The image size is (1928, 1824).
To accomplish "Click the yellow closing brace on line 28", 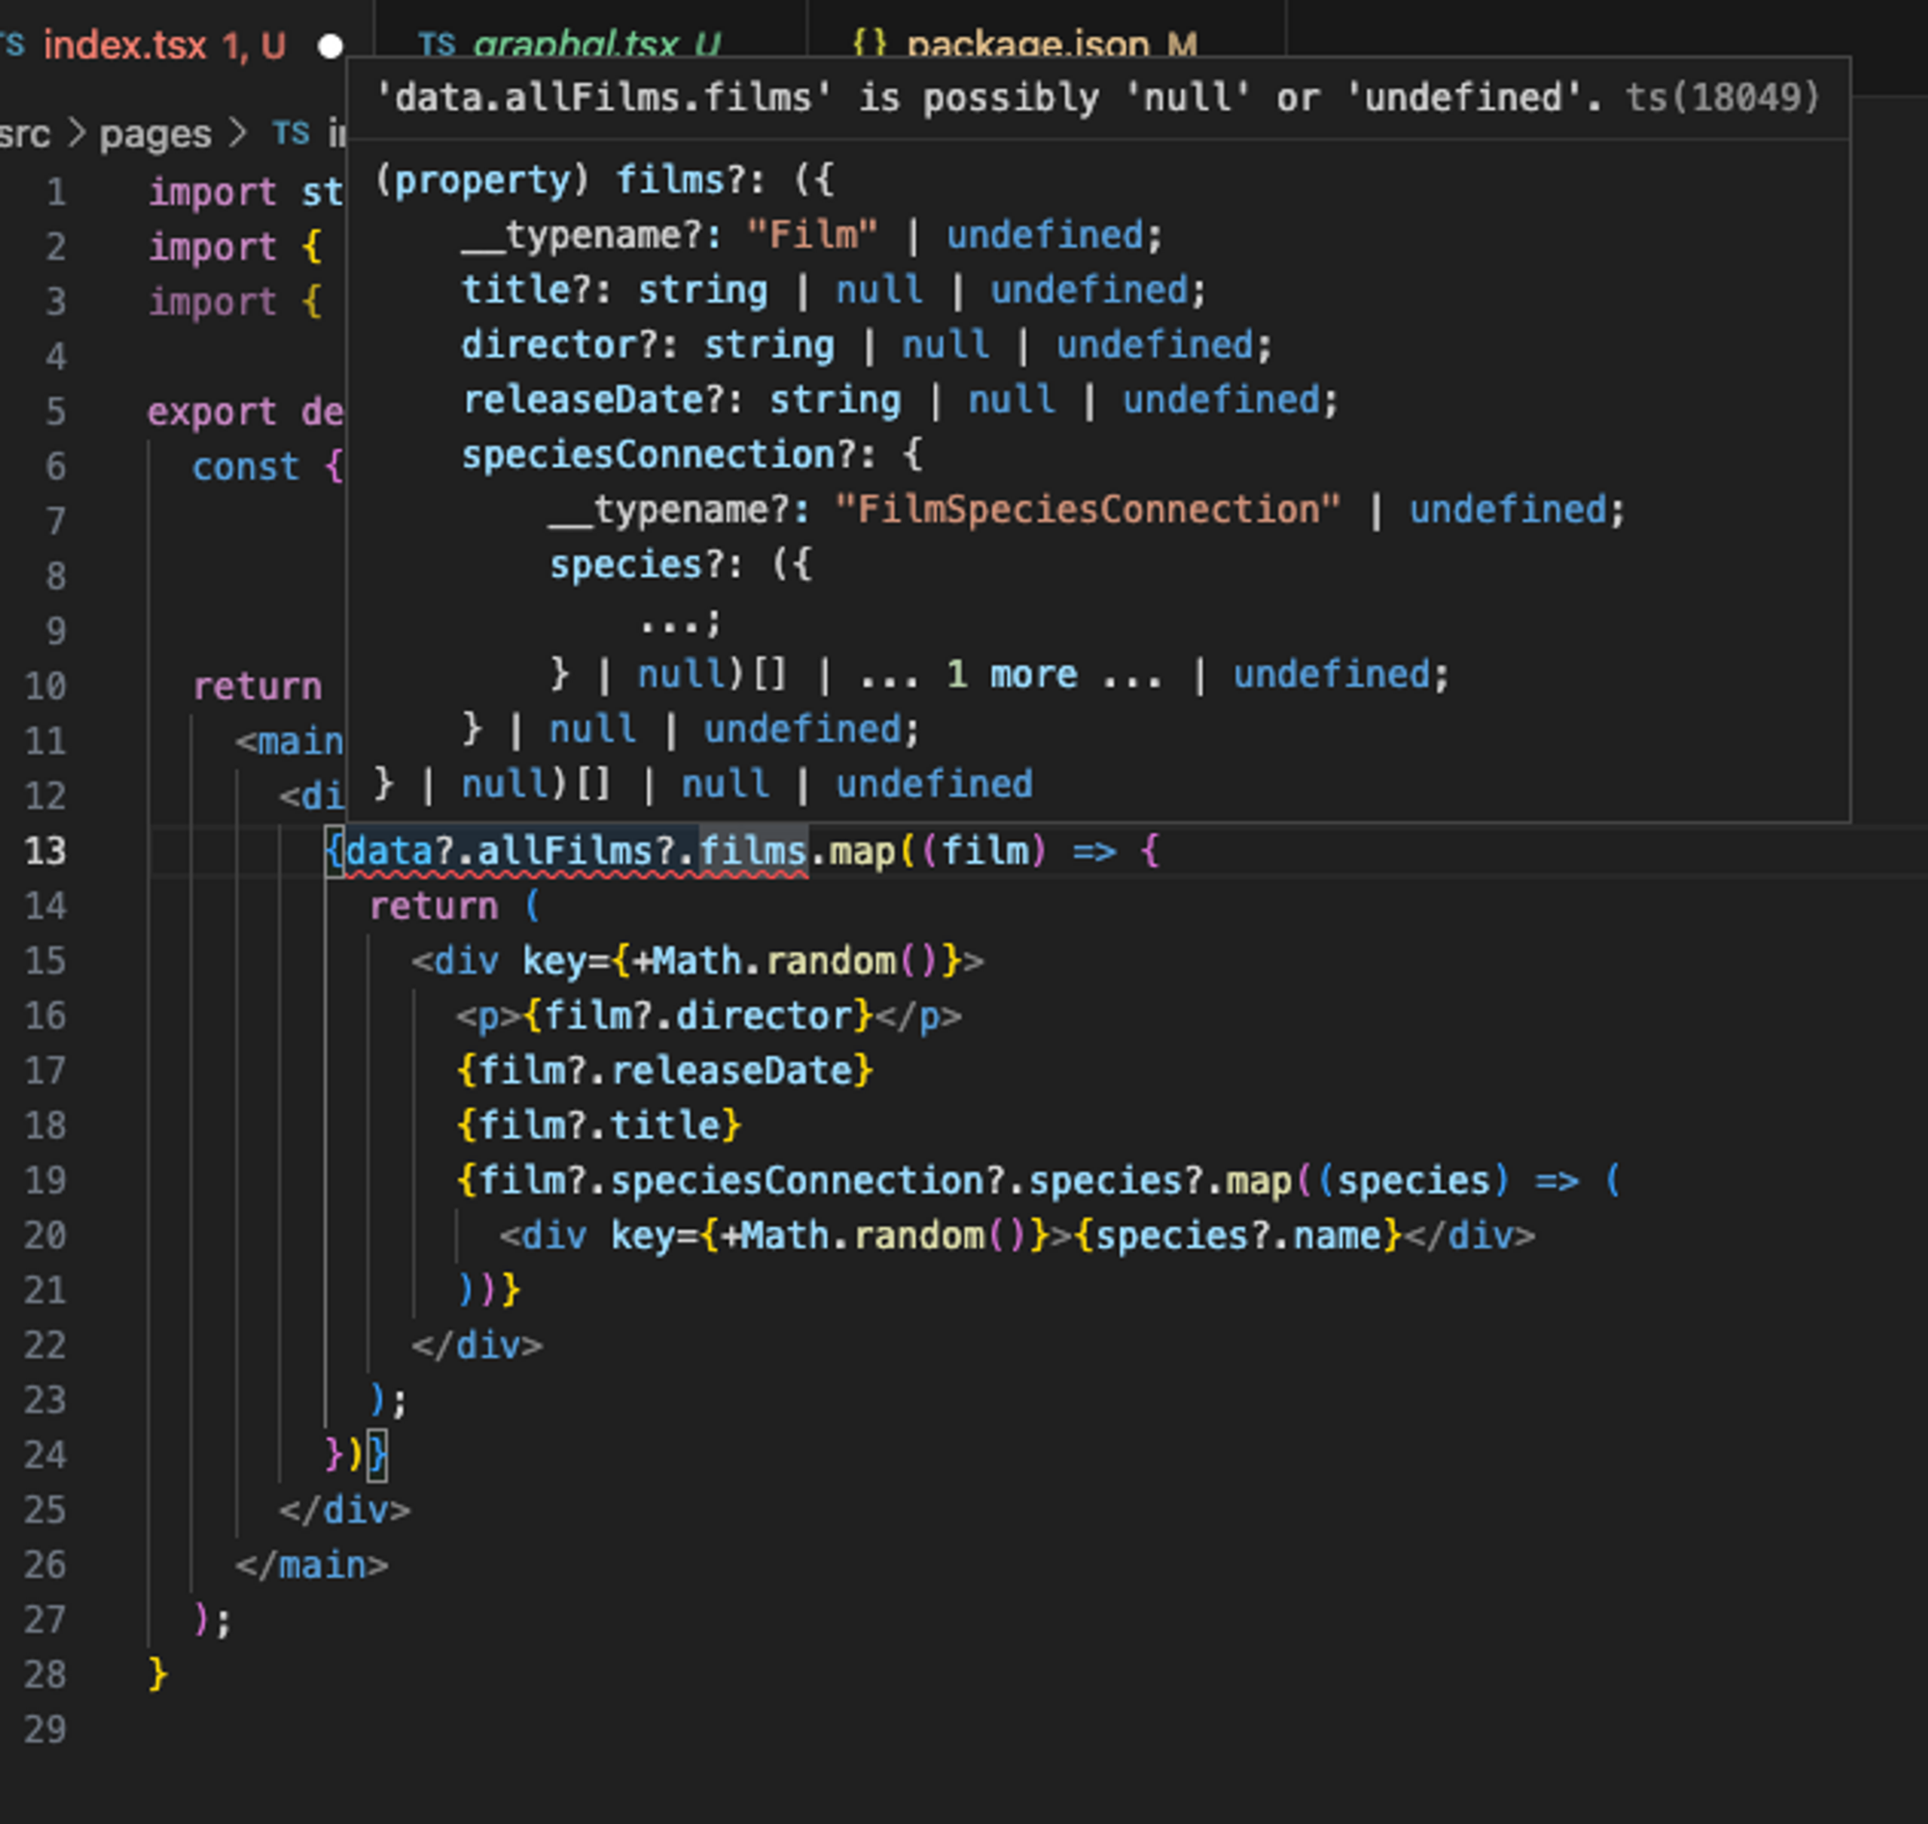I will click(157, 1675).
